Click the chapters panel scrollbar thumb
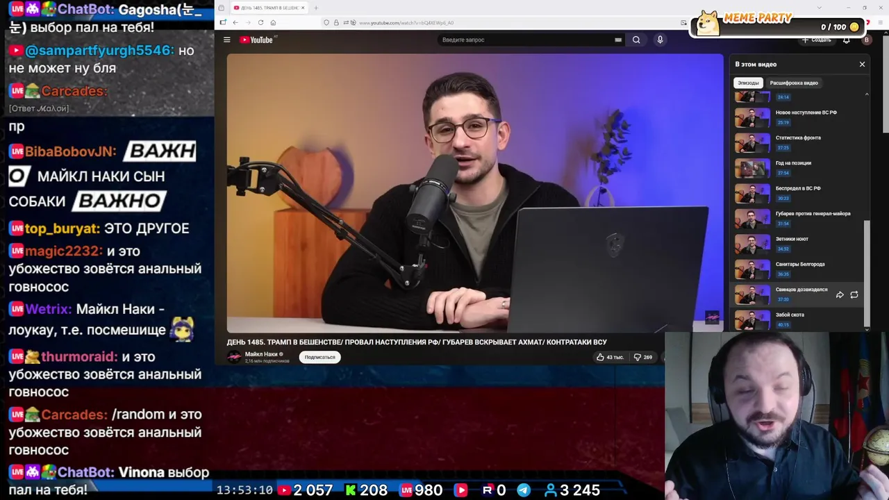The height and width of the screenshot is (500, 889). [866, 272]
